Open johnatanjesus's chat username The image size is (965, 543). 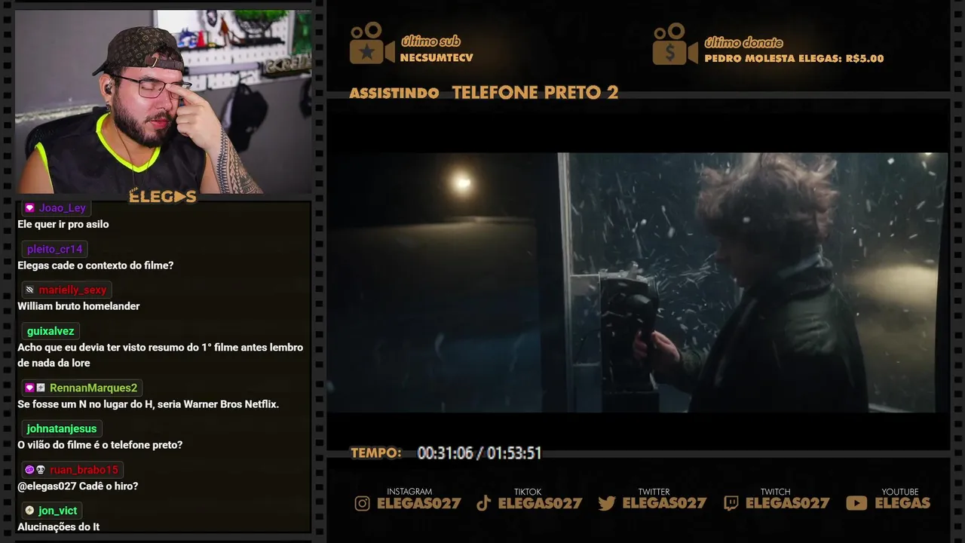pos(62,428)
